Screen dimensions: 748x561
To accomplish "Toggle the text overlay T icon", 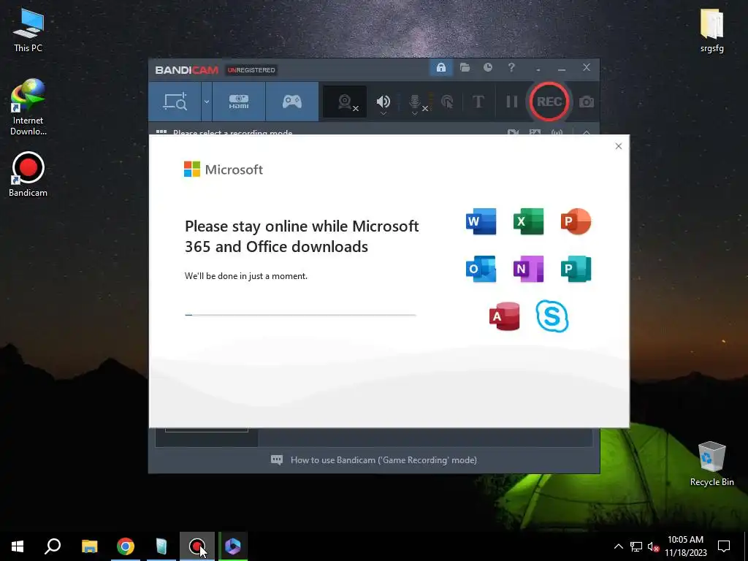I will (478, 102).
